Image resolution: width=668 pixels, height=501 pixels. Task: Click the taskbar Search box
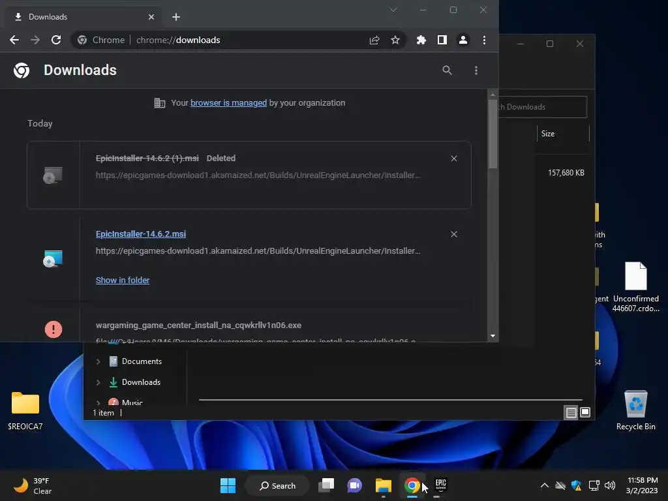277,485
